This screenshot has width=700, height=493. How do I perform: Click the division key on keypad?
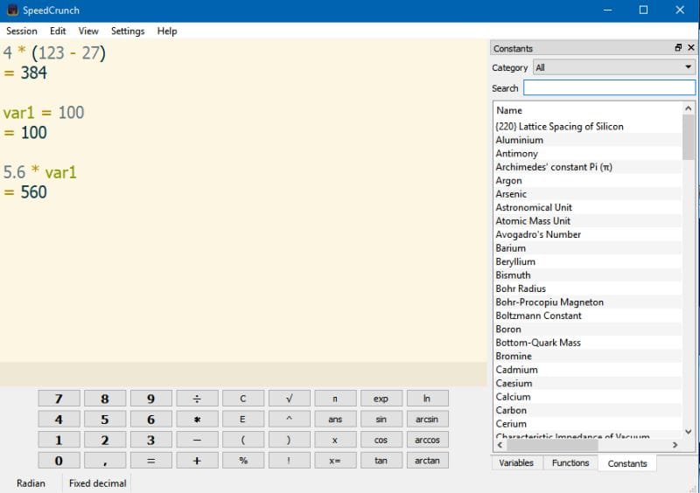pyautogui.click(x=197, y=399)
